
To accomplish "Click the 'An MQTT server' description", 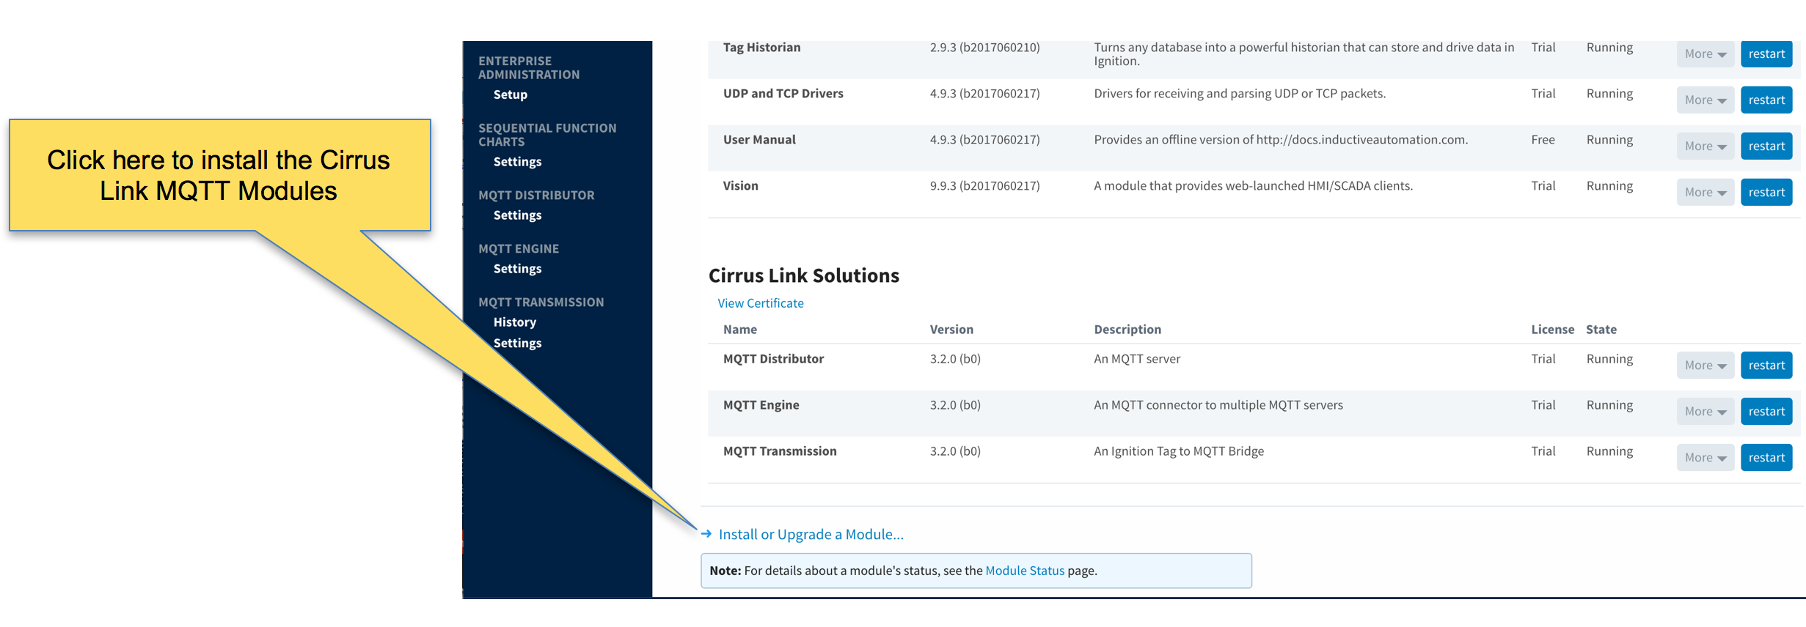I will pos(1136,359).
